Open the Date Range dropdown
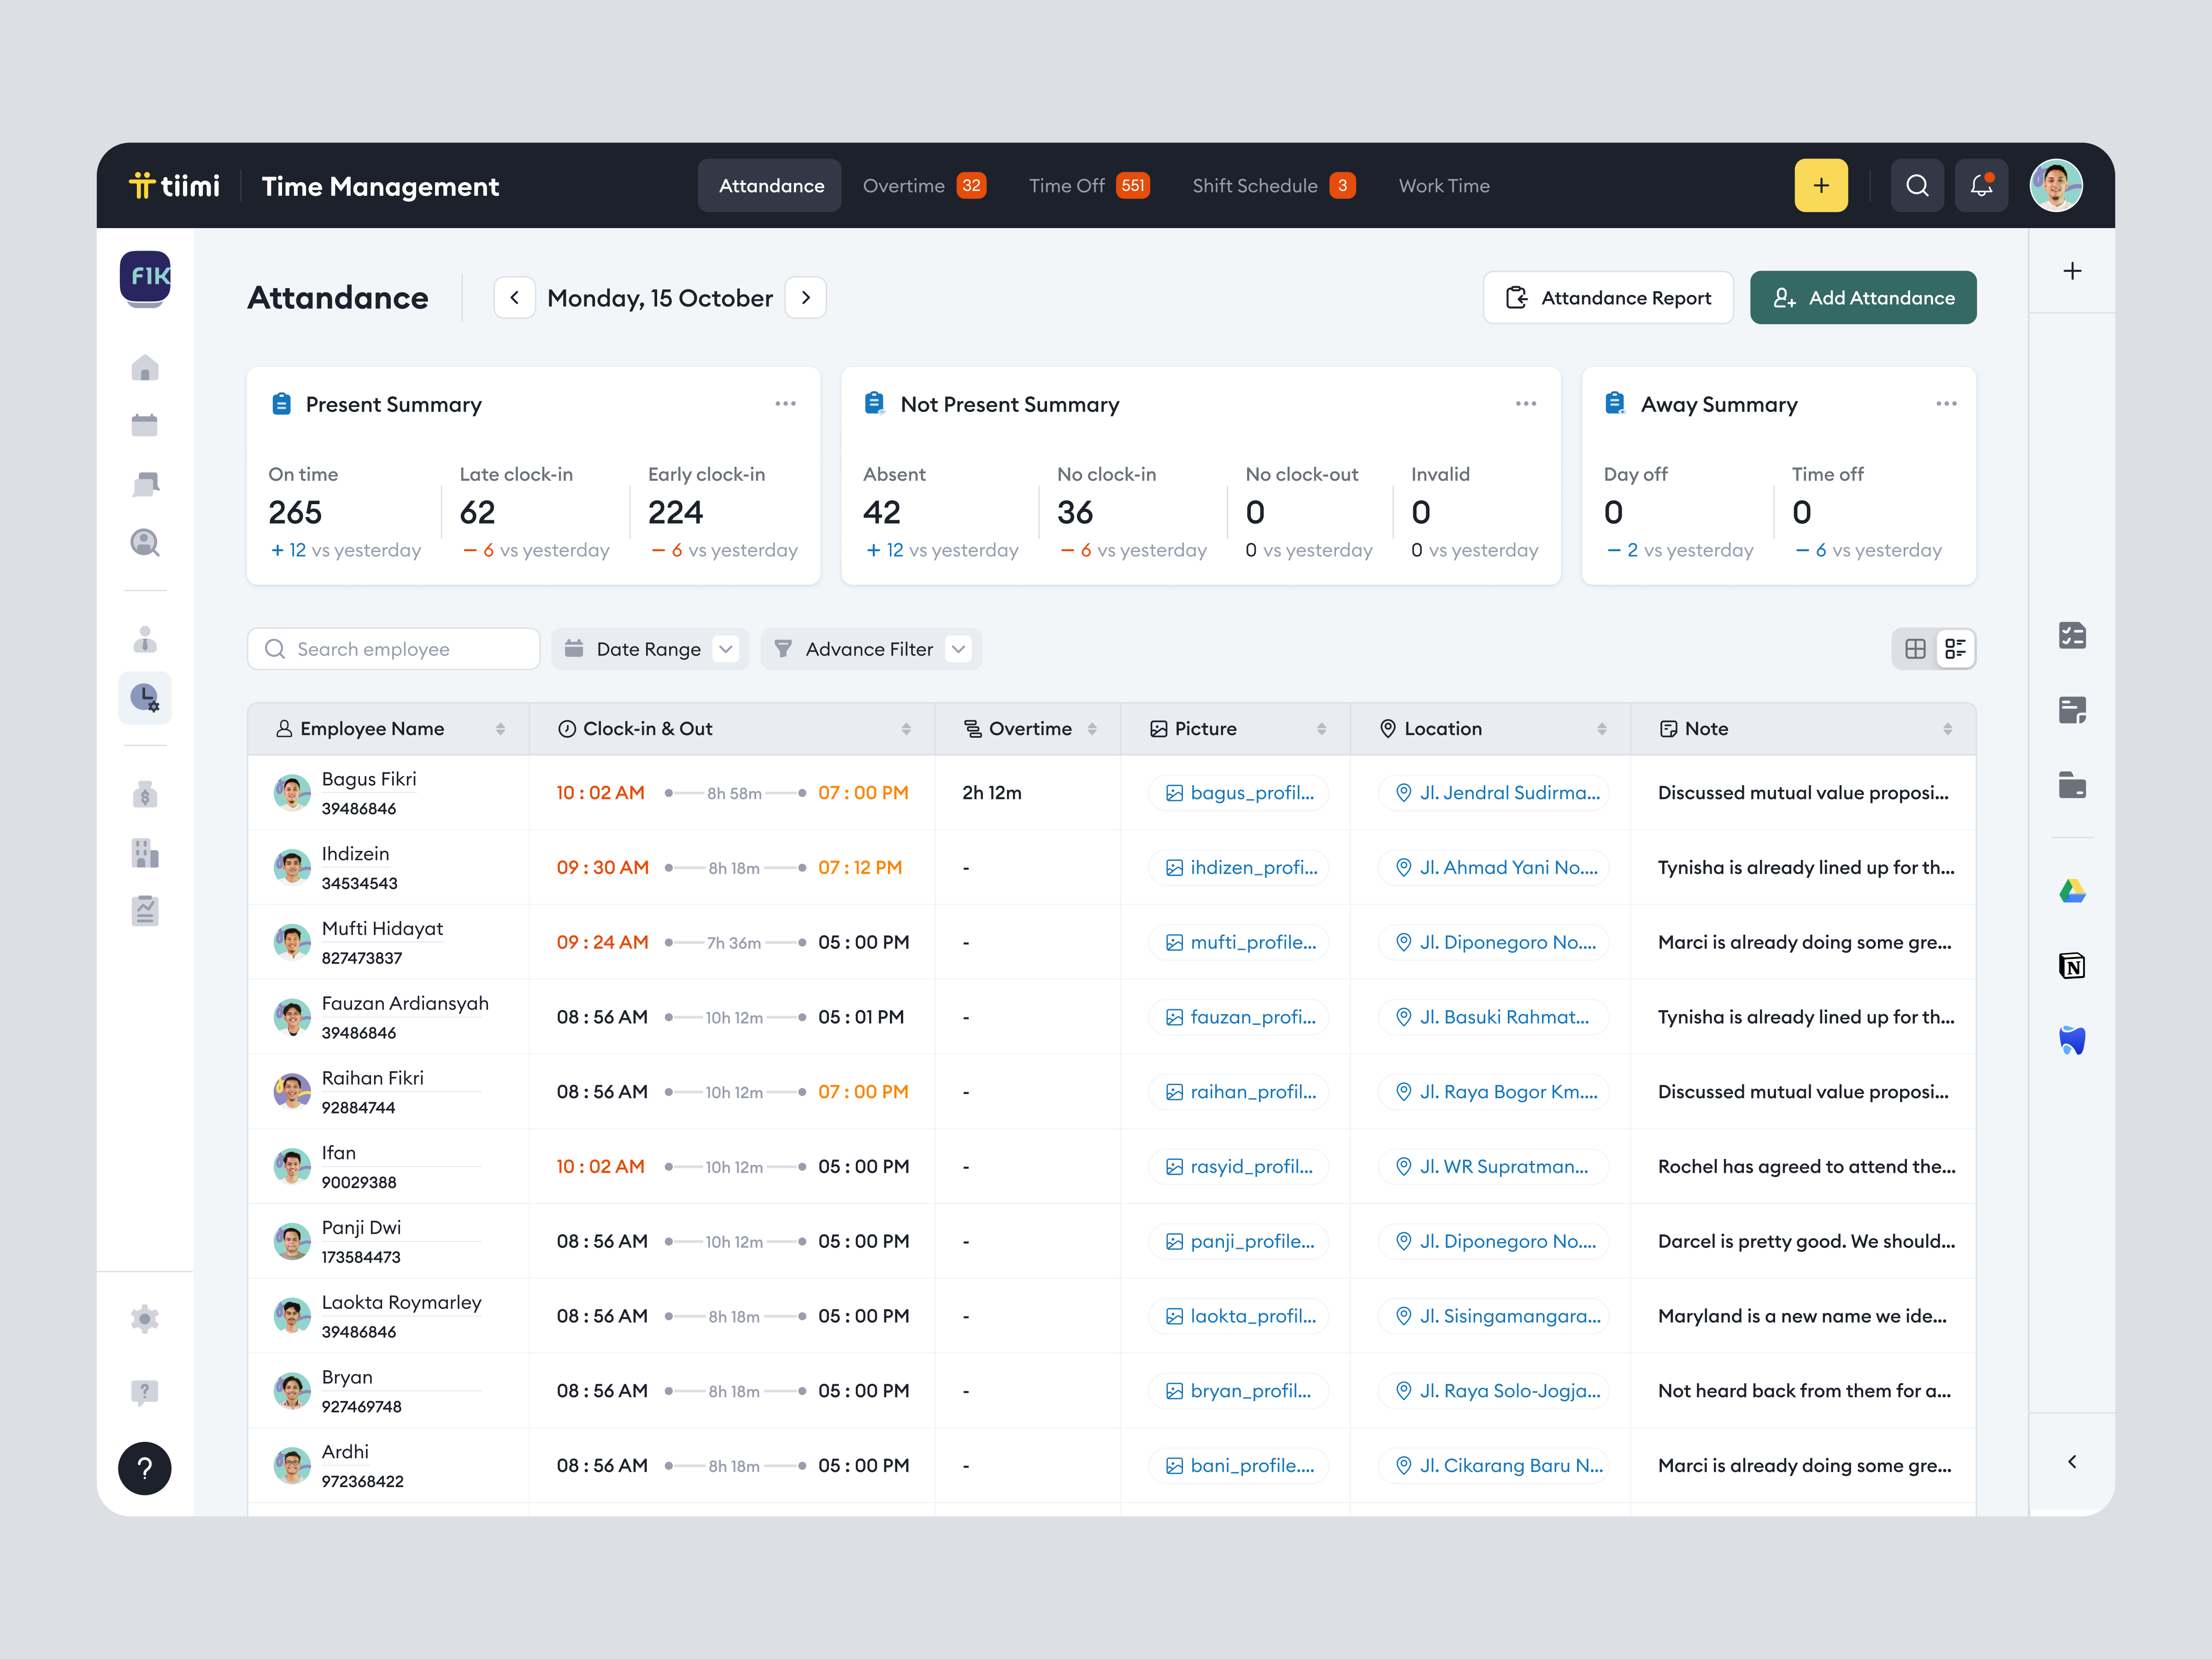 tap(650, 648)
